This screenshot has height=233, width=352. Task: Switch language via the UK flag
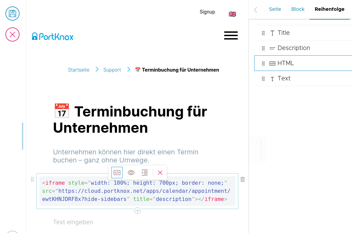point(232,14)
